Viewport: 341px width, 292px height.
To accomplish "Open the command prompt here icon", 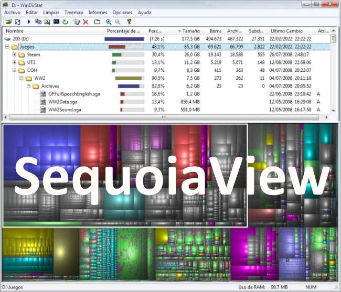I will [x=56, y=21].
